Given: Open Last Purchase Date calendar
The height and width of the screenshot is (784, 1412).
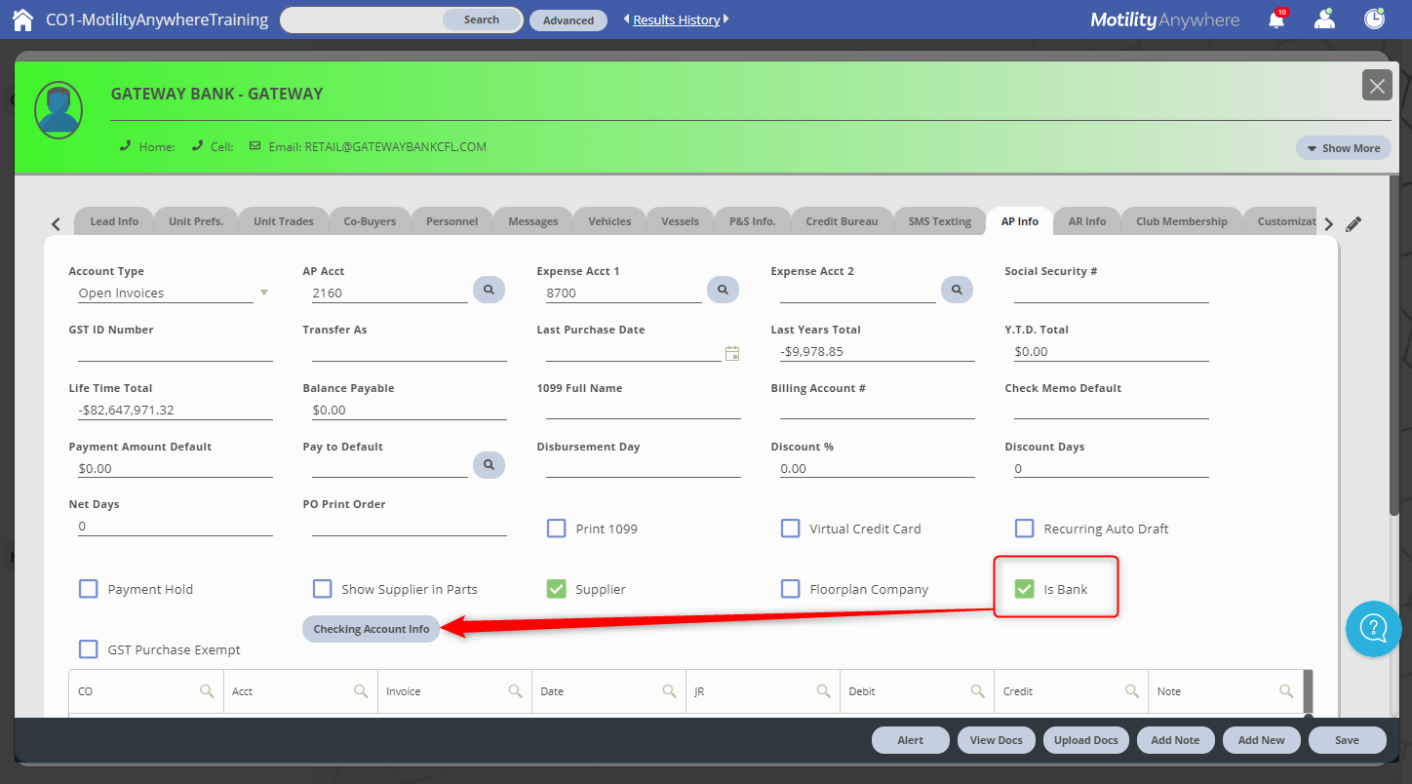Looking at the screenshot, I should pyautogui.click(x=732, y=353).
